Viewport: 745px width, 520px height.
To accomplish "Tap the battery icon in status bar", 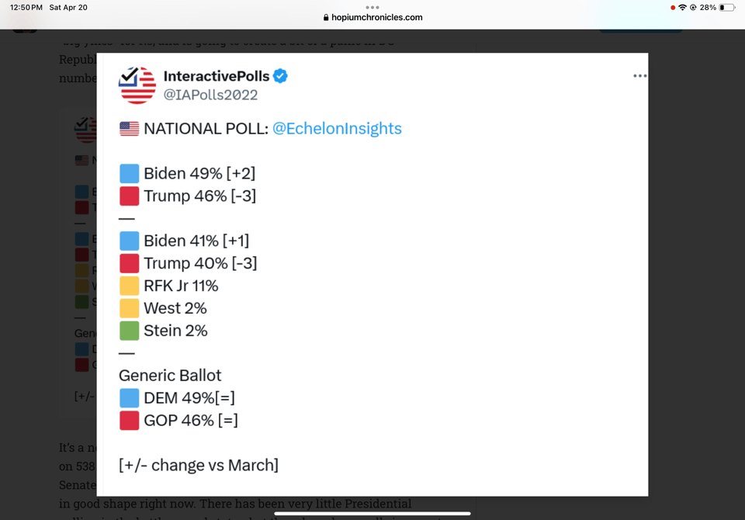I will 726,8.
